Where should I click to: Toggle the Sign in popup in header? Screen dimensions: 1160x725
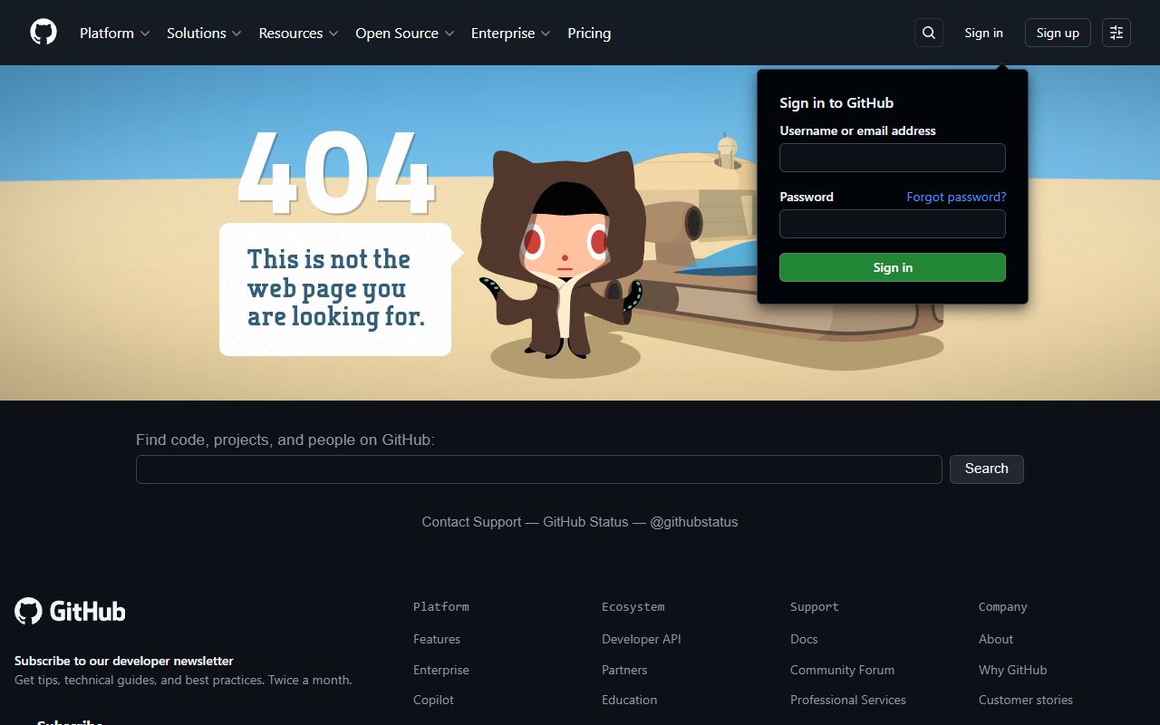point(983,33)
